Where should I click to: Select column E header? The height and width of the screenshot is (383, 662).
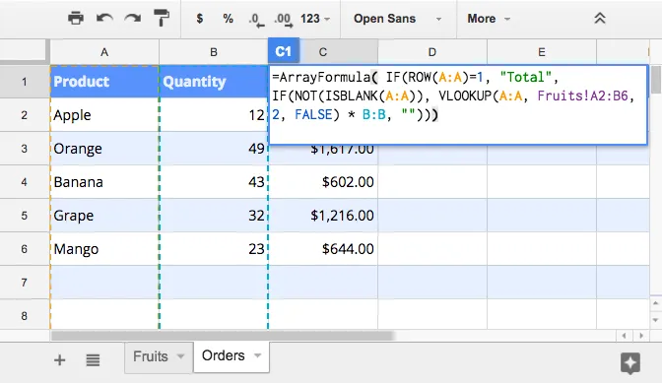(x=542, y=52)
